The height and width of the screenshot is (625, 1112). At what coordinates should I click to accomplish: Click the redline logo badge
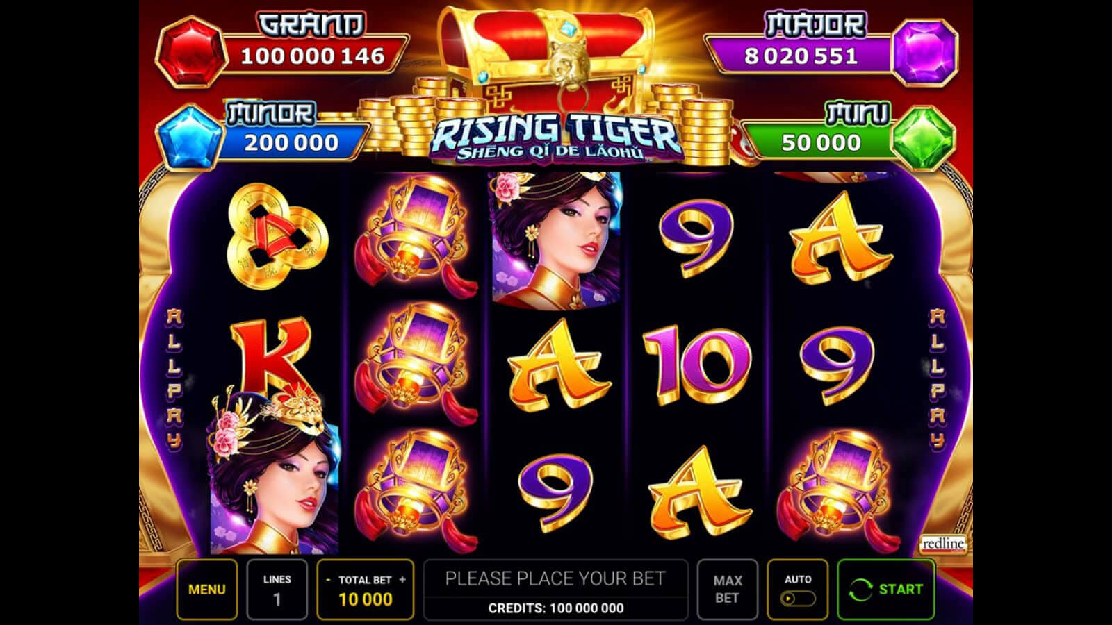pyautogui.click(x=943, y=544)
